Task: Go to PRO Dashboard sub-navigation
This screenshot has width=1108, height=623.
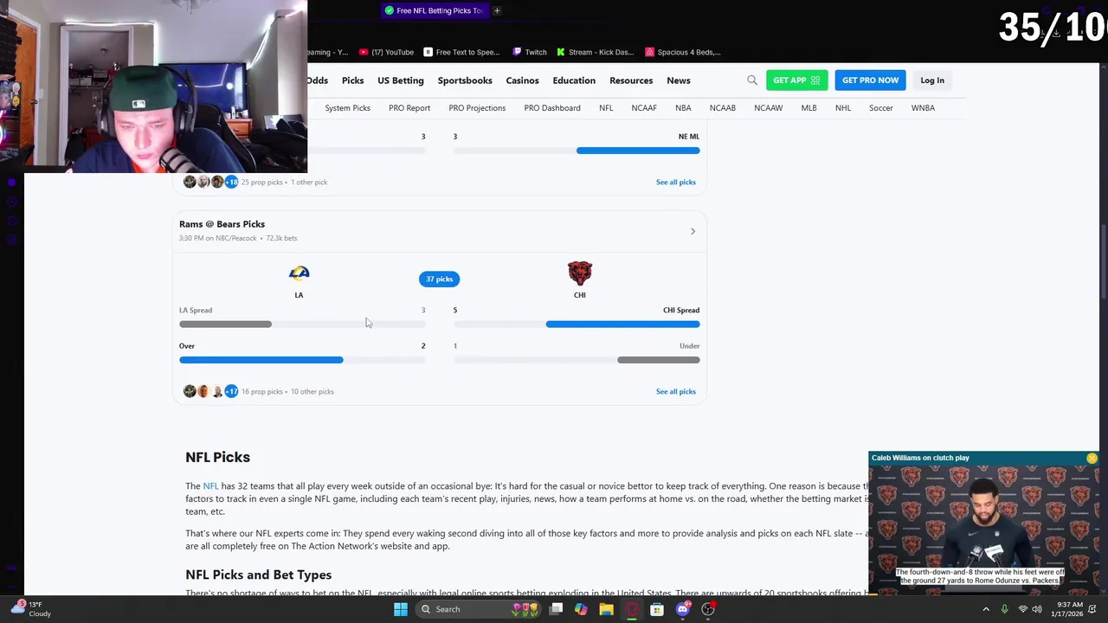Action: pos(552,108)
